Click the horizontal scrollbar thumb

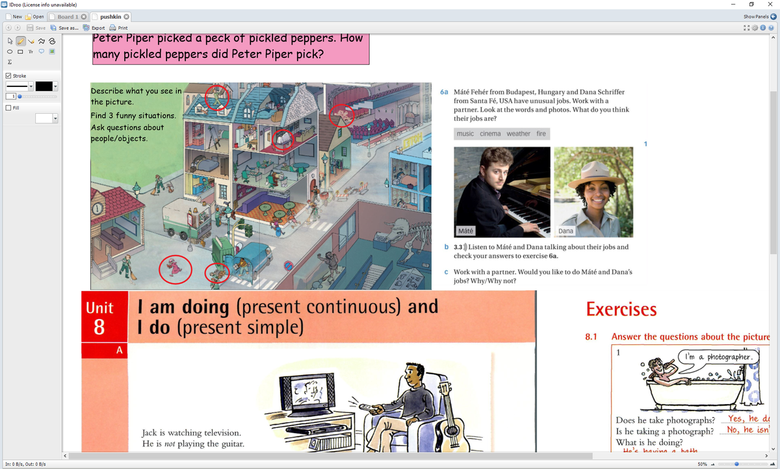coord(332,455)
